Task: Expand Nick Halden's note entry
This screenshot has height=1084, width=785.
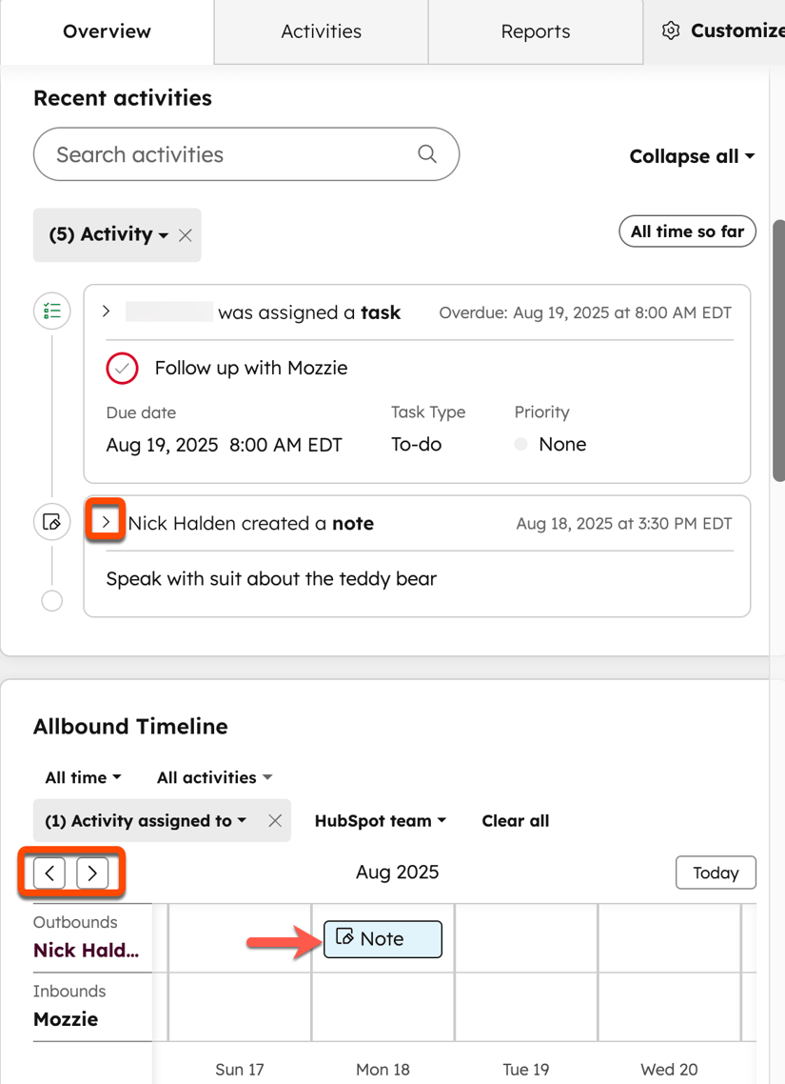Action: (106, 522)
